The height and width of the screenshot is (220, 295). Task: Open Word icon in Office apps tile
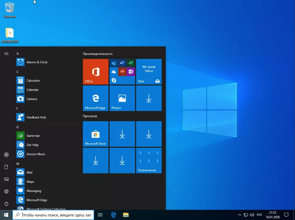click(122, 63)
